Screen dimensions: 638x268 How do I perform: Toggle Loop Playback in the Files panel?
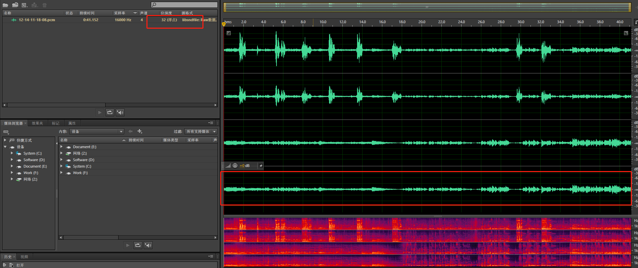(110, 112)
